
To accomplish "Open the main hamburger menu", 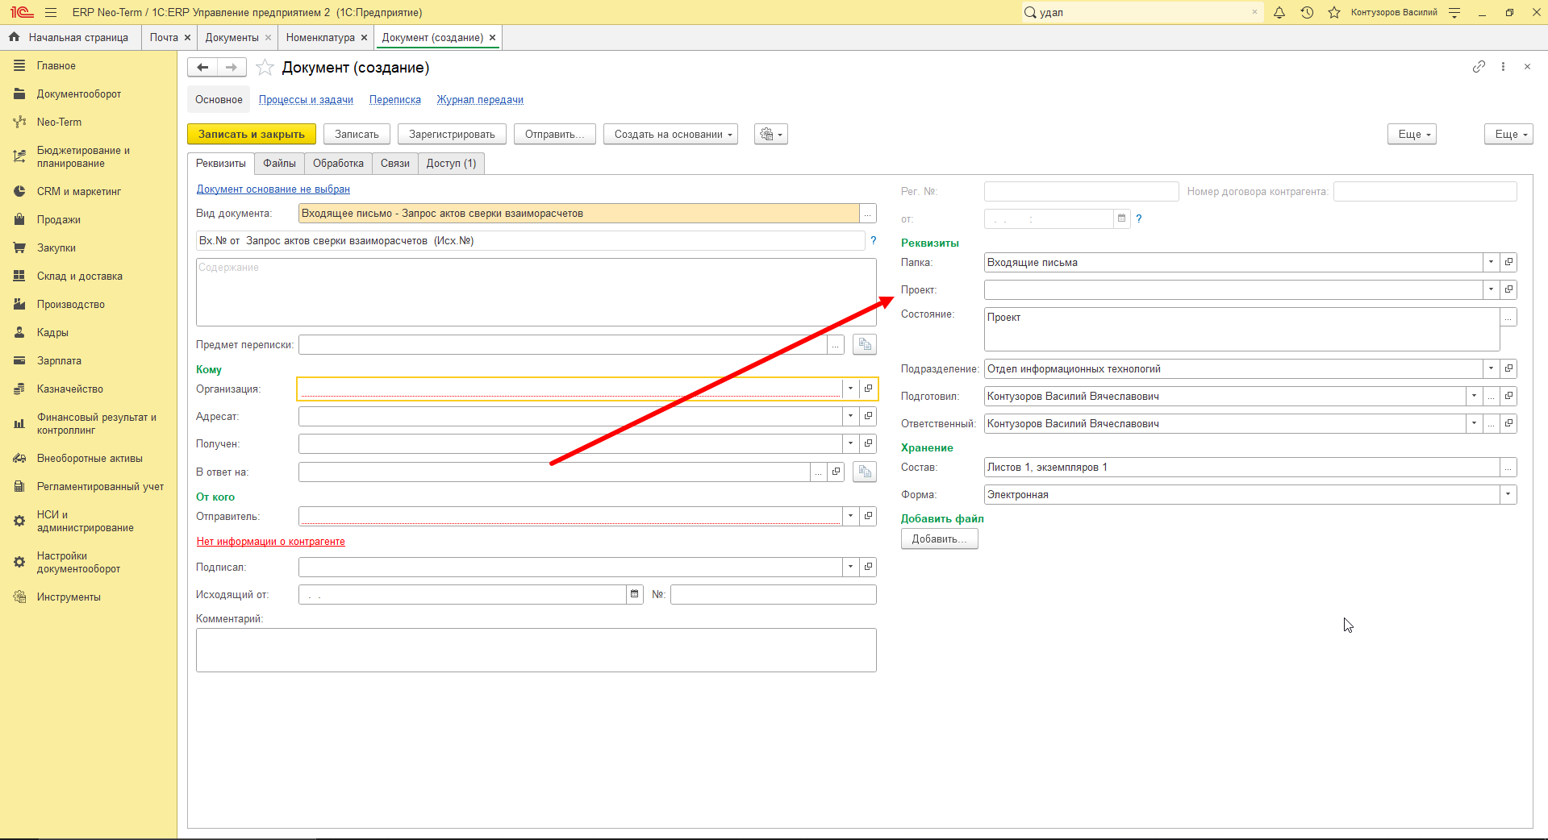I will tap(51, 12).
